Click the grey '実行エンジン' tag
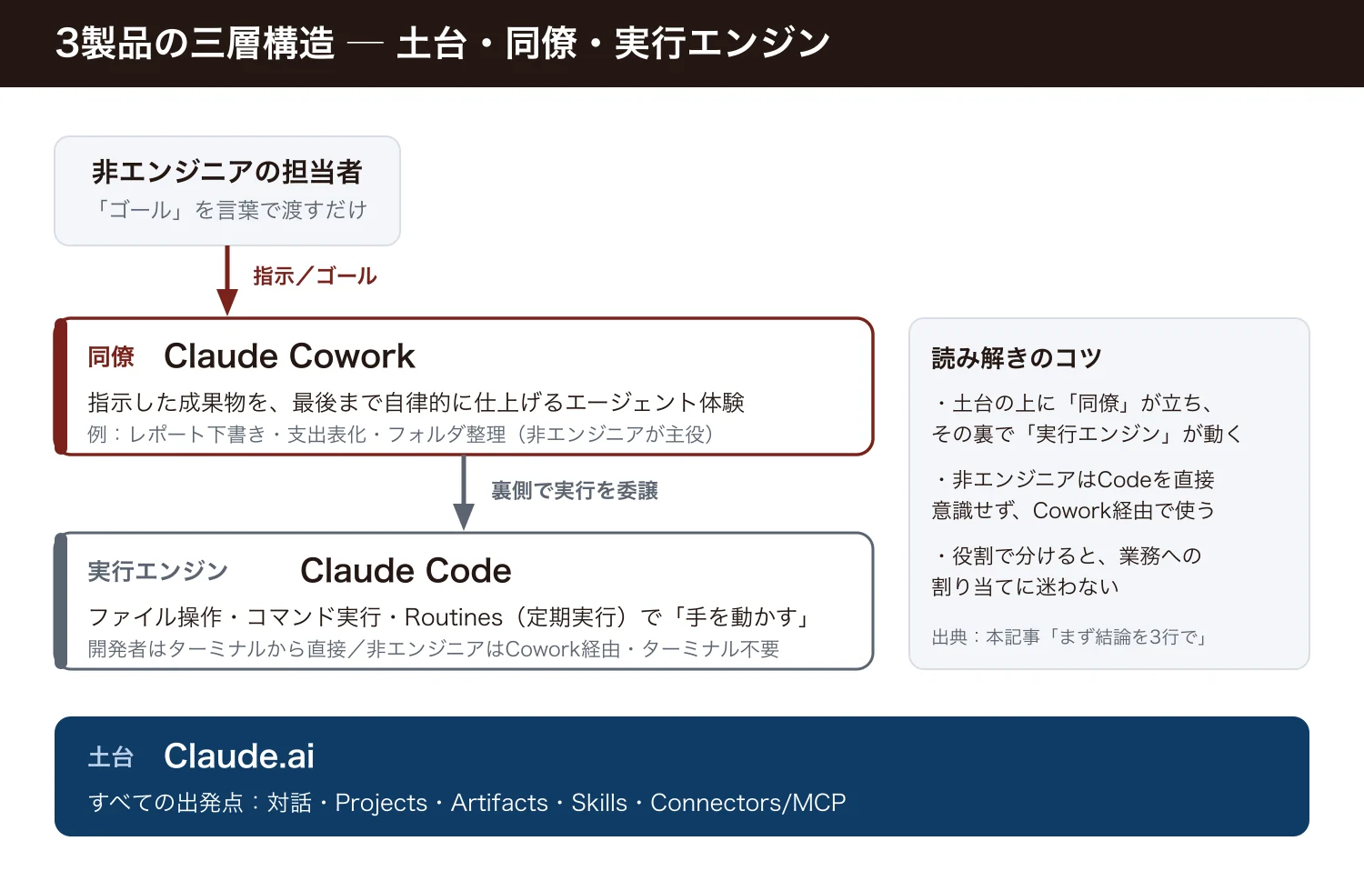The image size is (1364, 891). pyautogui.click(x=157, y=571)
